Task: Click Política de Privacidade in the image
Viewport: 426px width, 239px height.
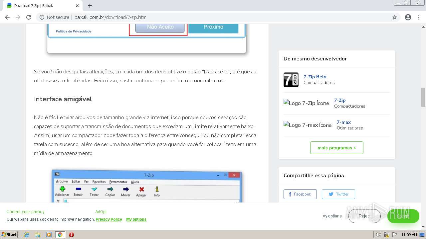Action: pyautogui.click(x=74, y=31)
